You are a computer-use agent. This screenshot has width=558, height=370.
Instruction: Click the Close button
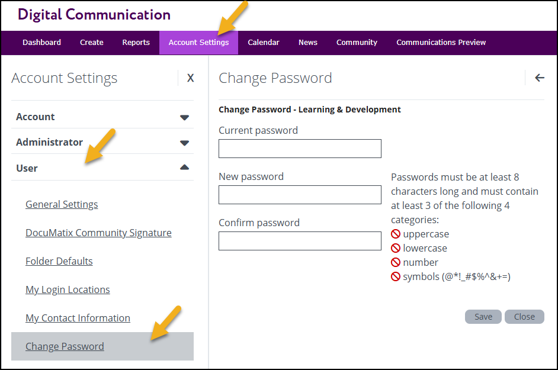524,317
